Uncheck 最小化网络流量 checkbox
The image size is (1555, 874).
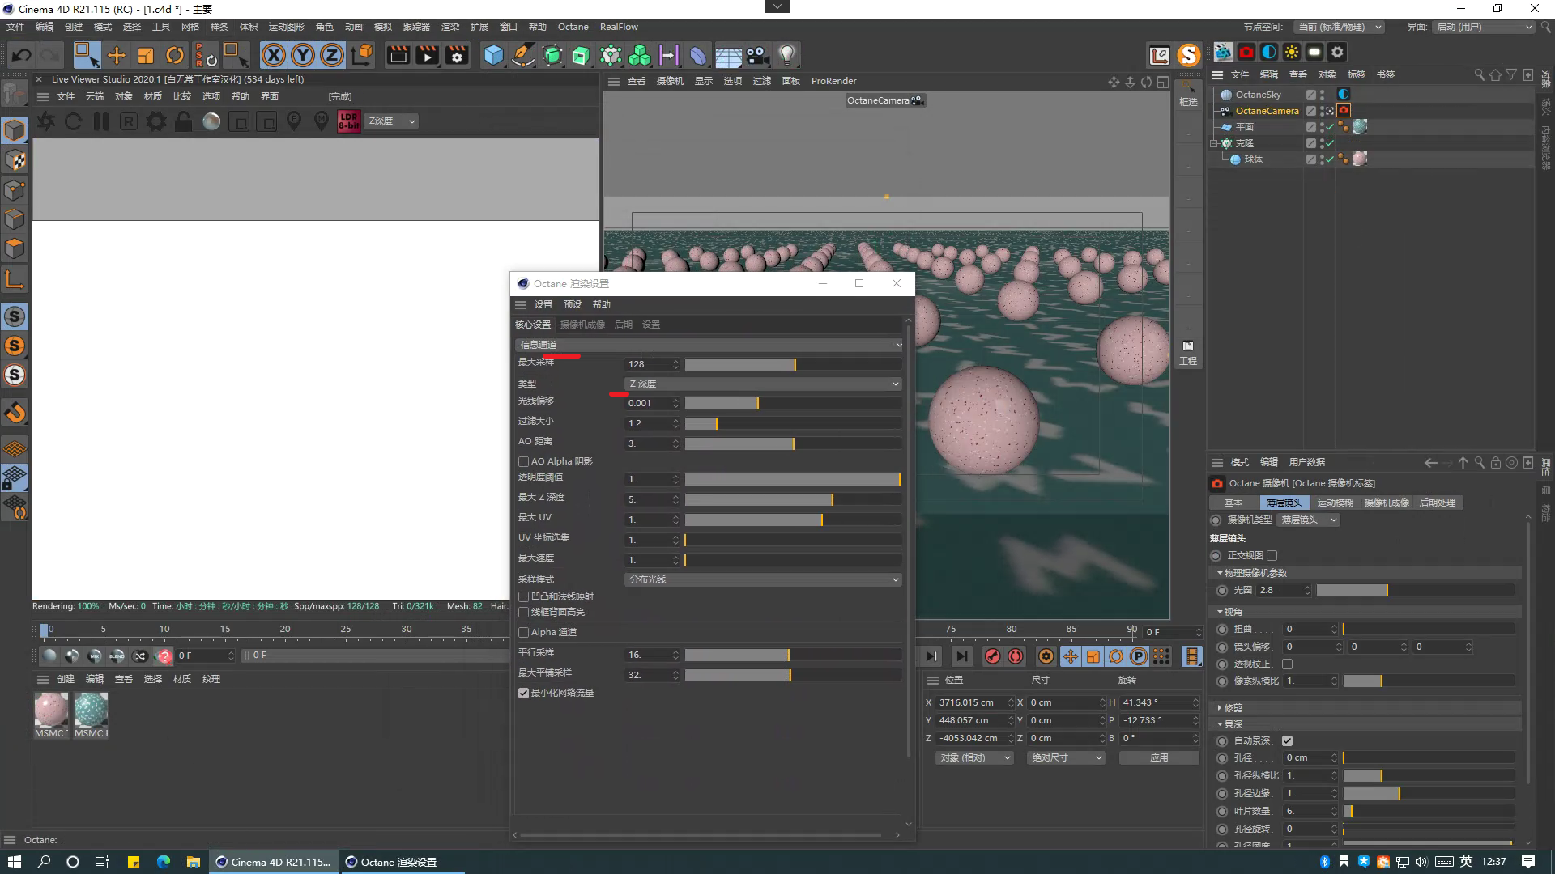click(523, 694)
